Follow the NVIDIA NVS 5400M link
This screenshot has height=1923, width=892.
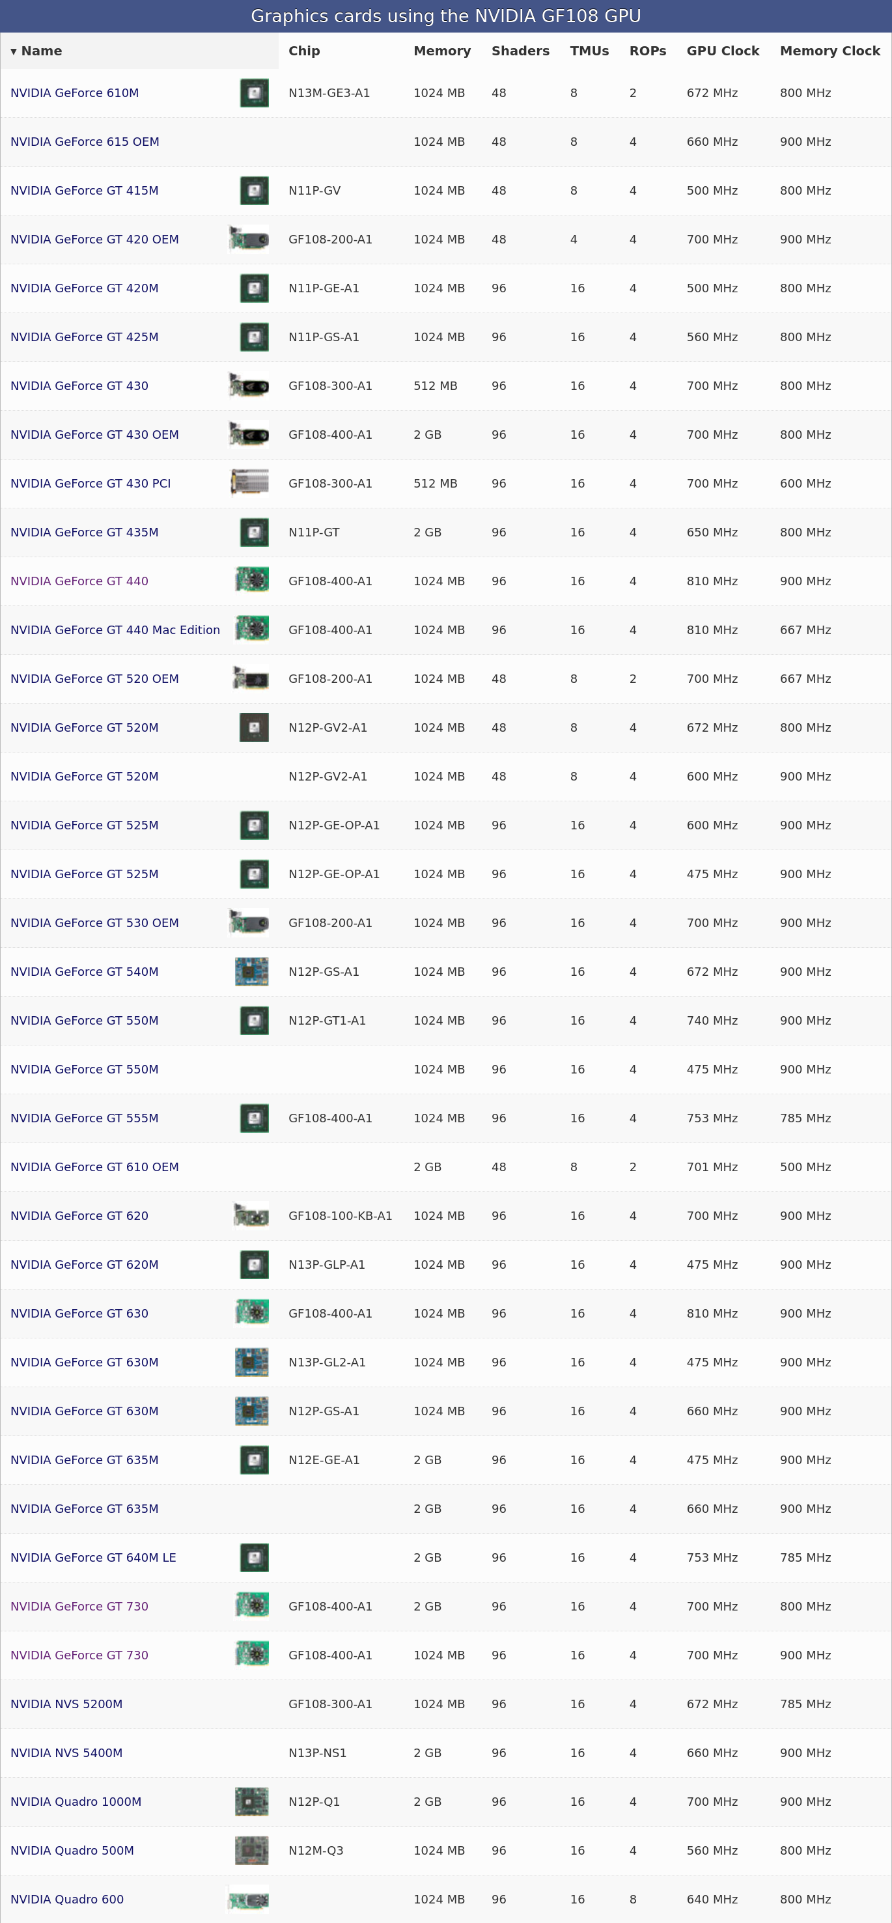tap(66, 1752)
